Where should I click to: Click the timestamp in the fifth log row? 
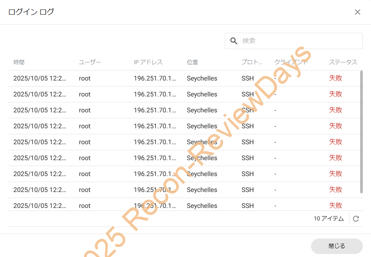click(40, 142)
